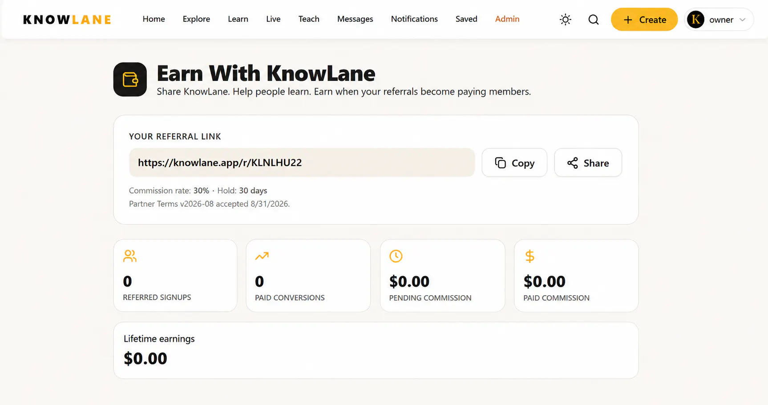Share the referral link
Viewport: 768px width, 405px height.
[588, 163]
